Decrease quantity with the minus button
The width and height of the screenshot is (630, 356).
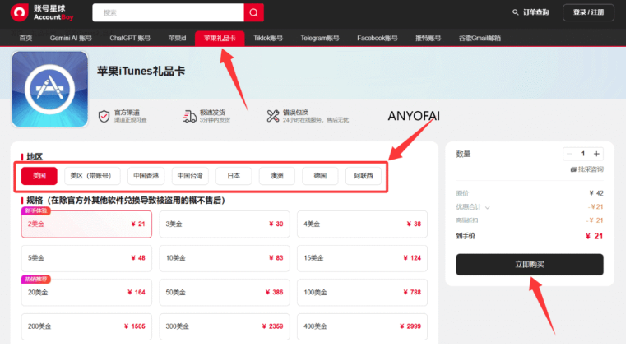coord(569,154)
